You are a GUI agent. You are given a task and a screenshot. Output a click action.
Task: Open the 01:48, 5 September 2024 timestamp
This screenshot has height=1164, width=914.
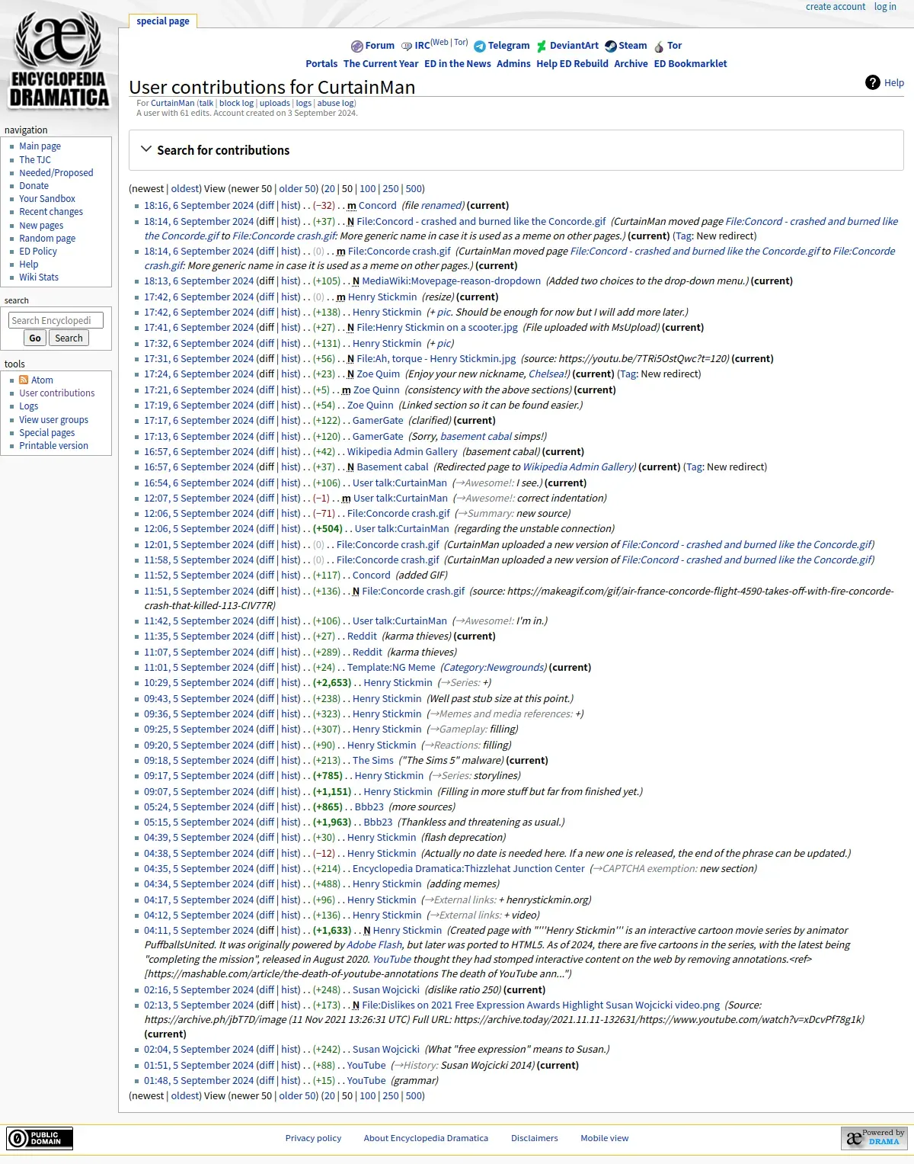click(x=199, y=1081)
